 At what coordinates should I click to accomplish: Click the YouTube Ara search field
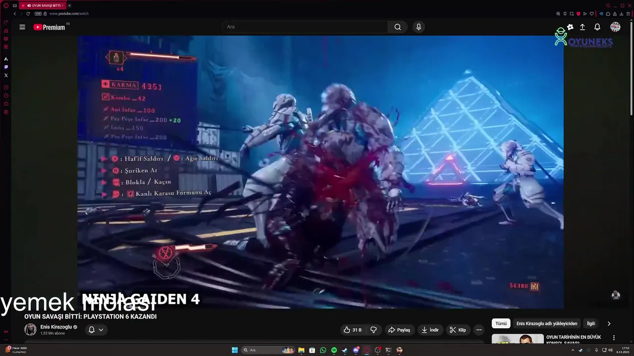305,27
